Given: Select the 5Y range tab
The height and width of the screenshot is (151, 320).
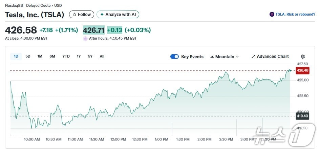Looking at the screenshot, I should pos(90,56).
